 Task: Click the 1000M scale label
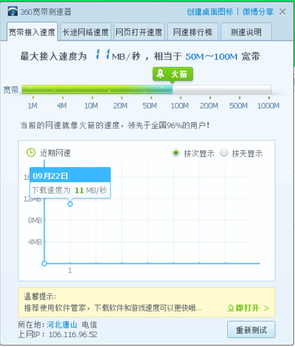click(268, 106)
